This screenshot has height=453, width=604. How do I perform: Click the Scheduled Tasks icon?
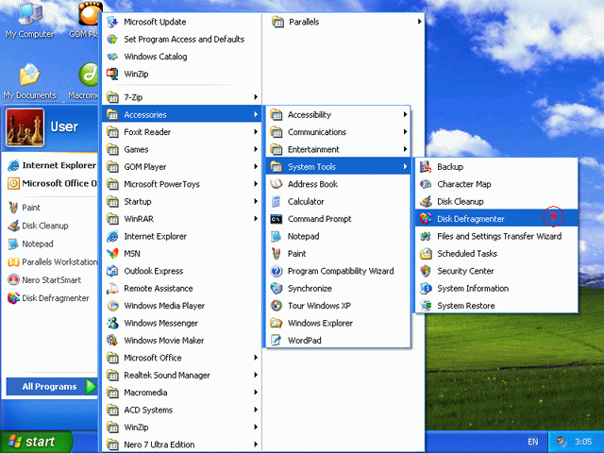pos(426,254)
